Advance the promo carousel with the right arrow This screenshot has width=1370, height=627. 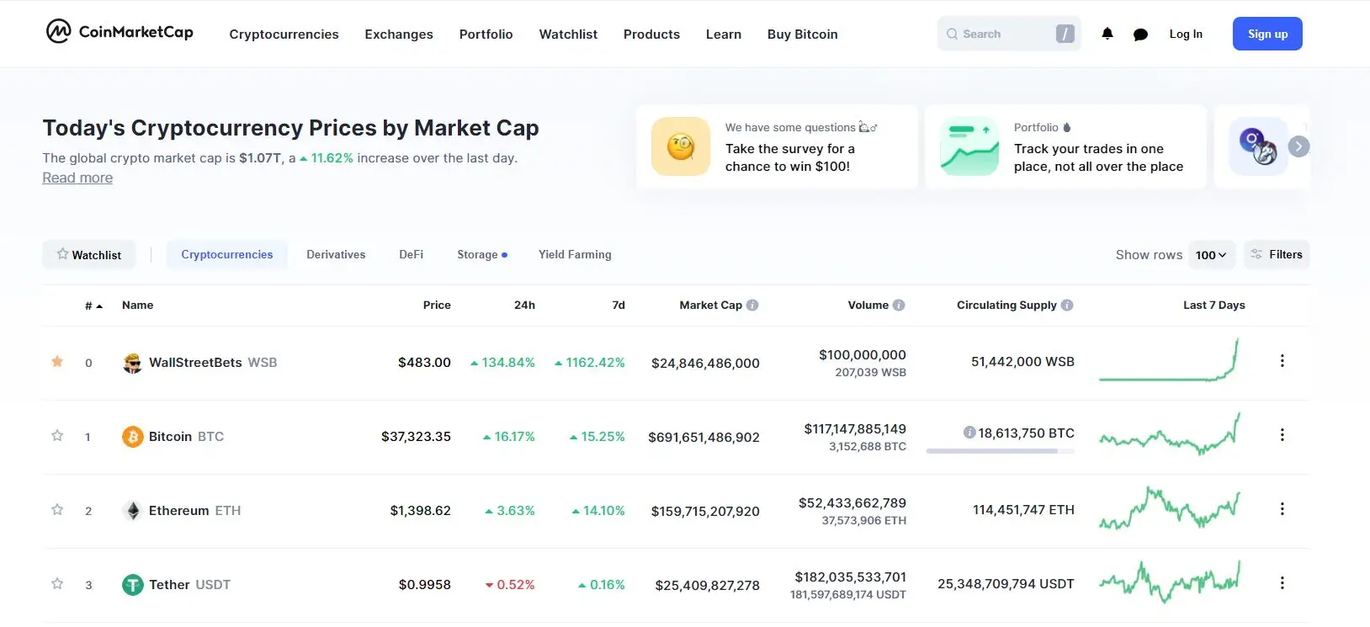tap(1298, 146)
